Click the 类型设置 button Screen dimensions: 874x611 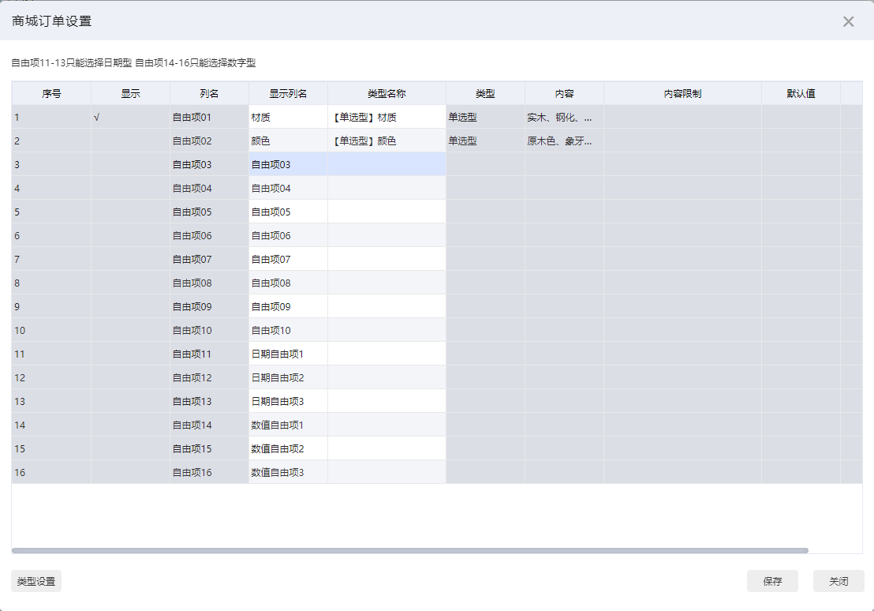(36, 581)
